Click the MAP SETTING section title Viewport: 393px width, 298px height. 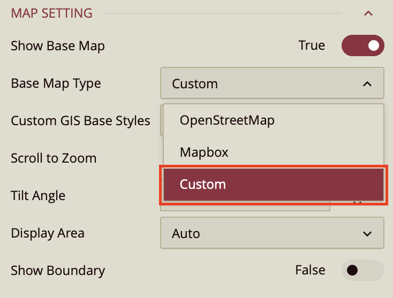tap(52, 13)
